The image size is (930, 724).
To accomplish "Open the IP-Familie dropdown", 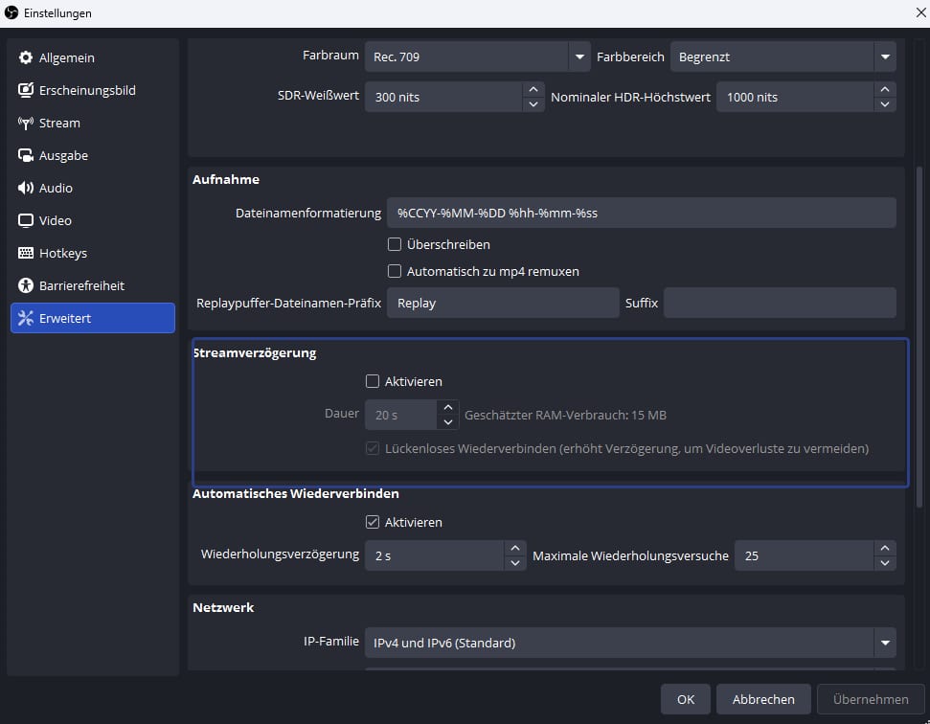I will pos(630,643).
